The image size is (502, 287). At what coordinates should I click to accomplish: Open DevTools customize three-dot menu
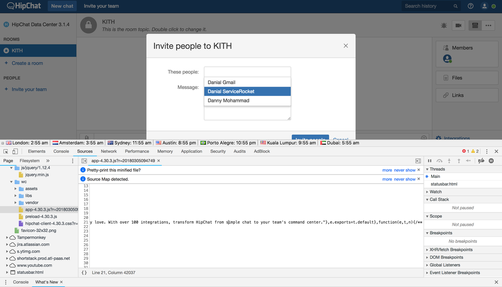point(486,151)
